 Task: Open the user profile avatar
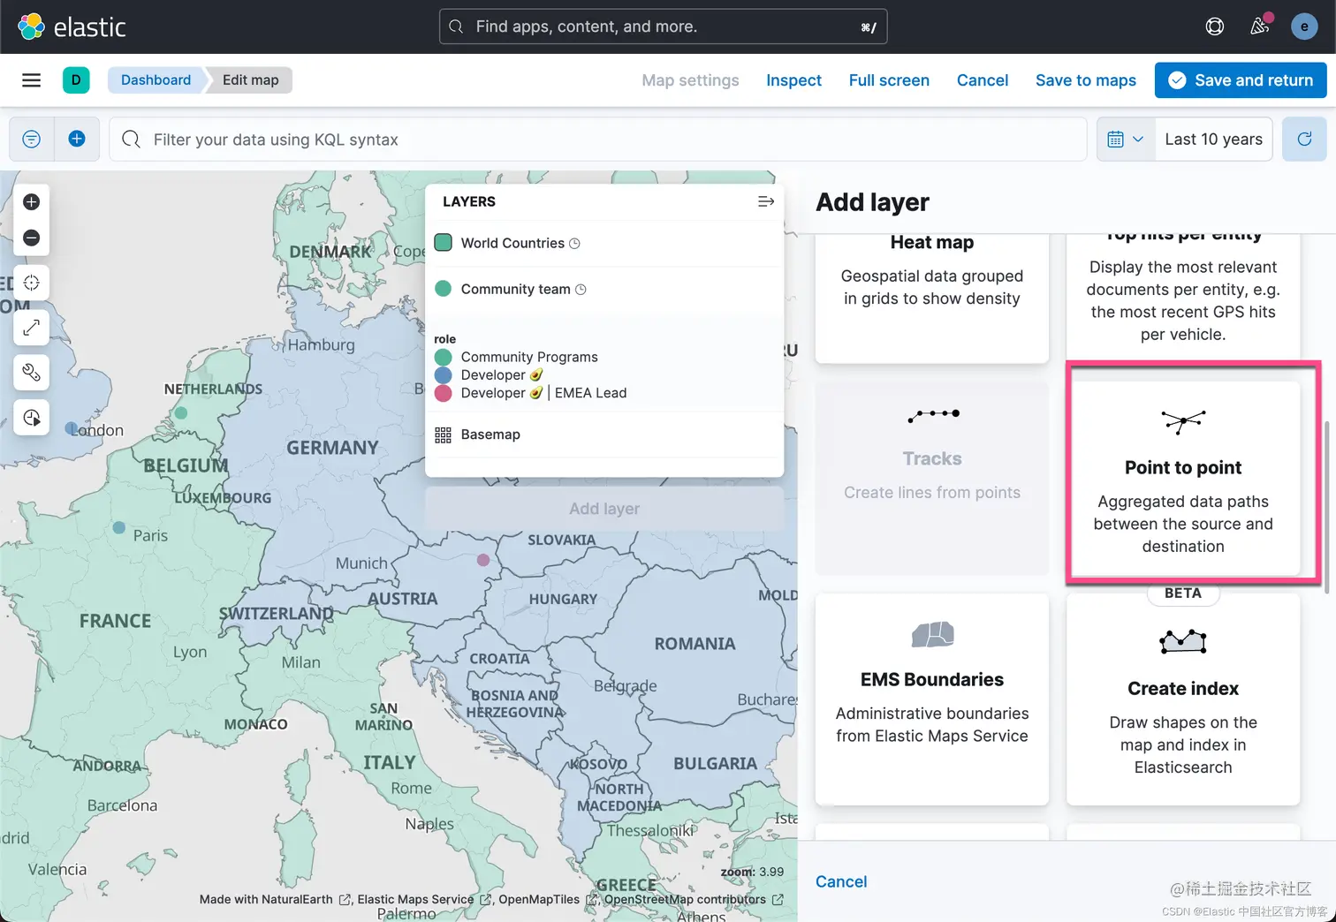point(1304,26)
